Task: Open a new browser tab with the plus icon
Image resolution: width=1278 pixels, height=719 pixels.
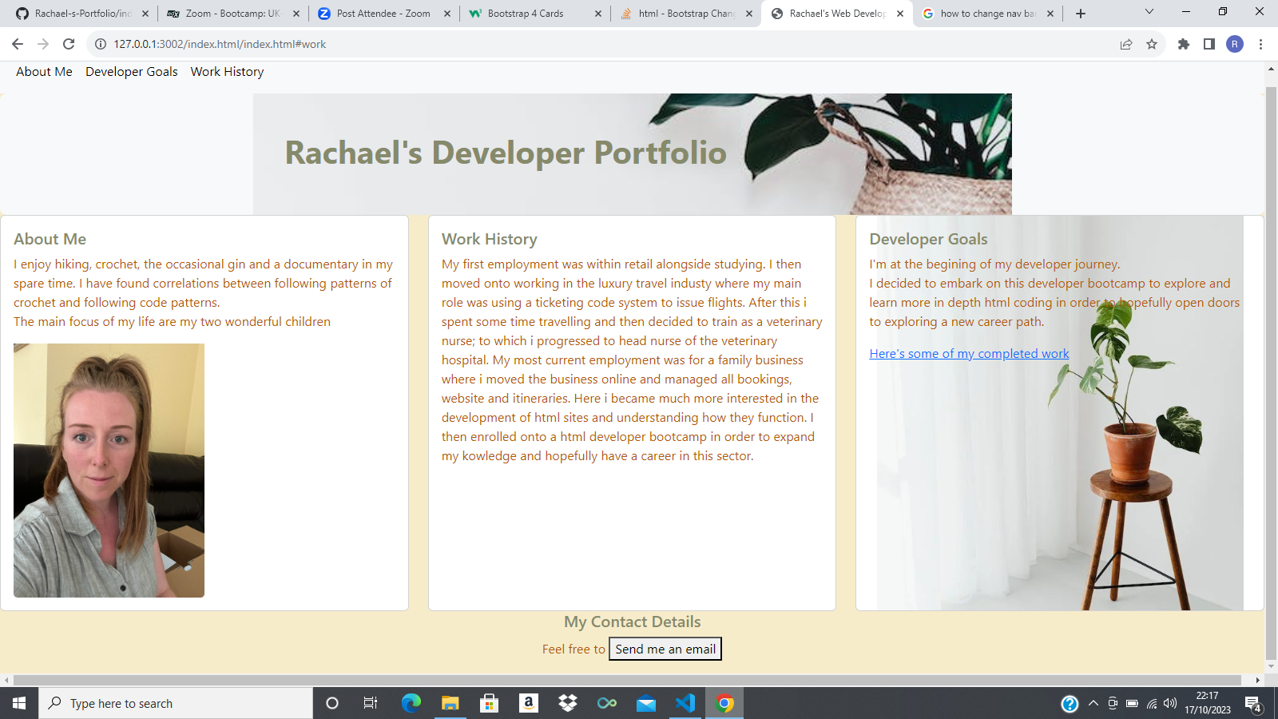Action: pos(1080,13)
